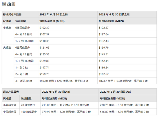Click the first table's 2022 年 6 月 30 日及之后 header
Image resolution: width=159 pixels, height=116 pixels.
coord(127,14)
